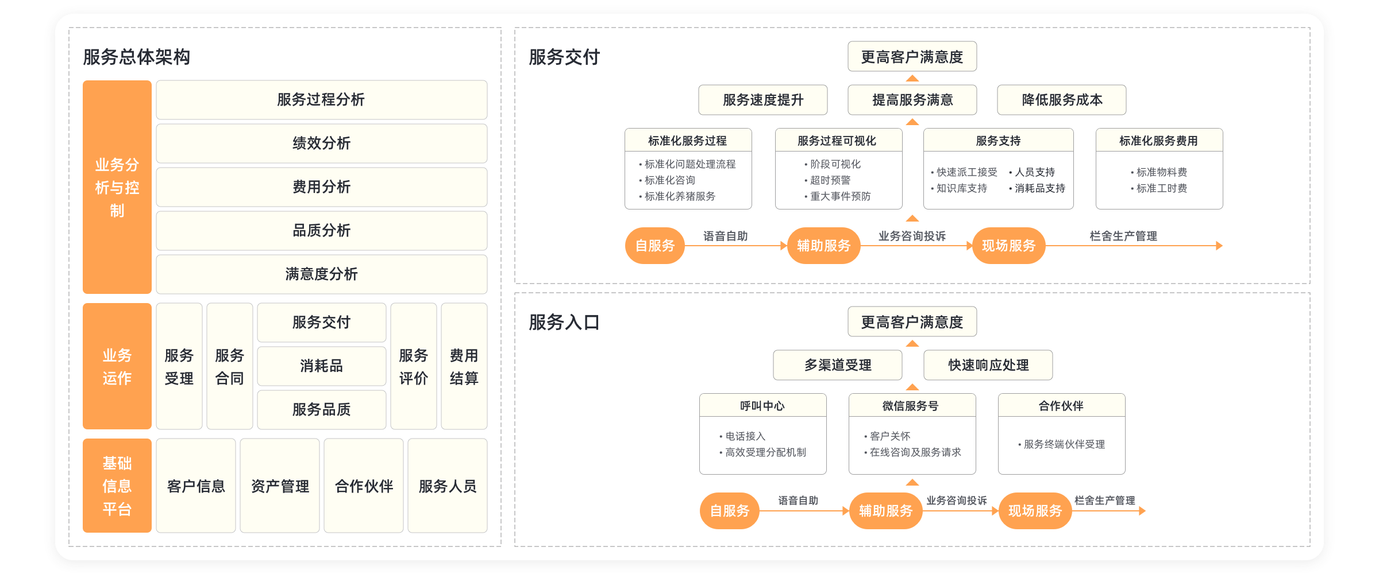
Task: Click the 标准化服务过程 card header
Action: [x=688, y=141]
